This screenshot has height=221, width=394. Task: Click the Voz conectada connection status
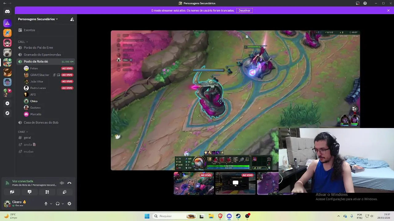pyautogui.click(x=22, y=181)
